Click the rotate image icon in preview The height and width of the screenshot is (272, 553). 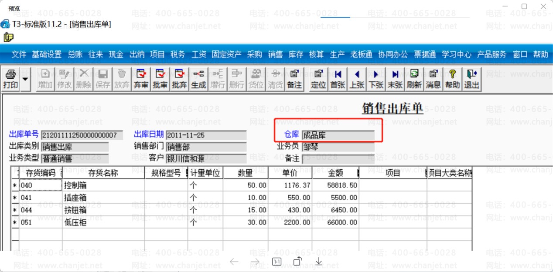click(298, 261)
